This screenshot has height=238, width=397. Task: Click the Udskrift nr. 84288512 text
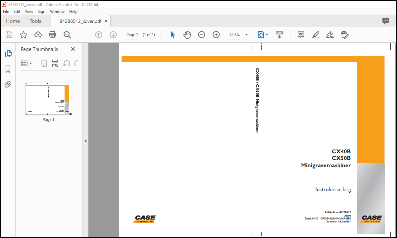coord(338,212)
